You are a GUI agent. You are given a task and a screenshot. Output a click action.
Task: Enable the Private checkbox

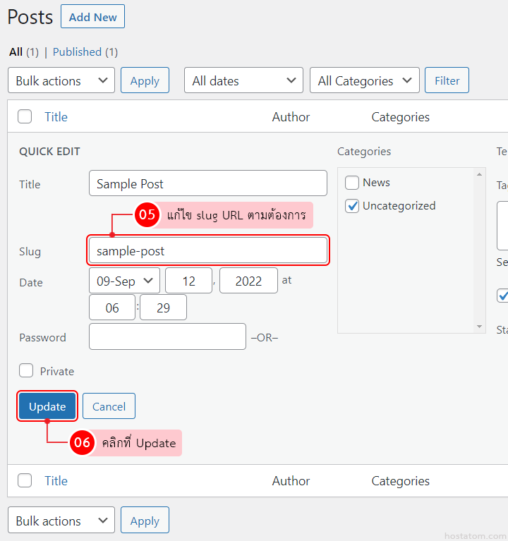point(26,371)
